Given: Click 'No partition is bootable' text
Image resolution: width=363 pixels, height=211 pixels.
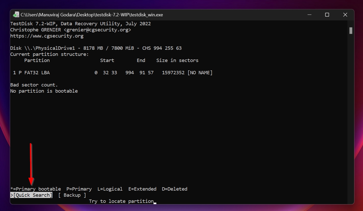Looking at the screenshot, I should (44, 91).
